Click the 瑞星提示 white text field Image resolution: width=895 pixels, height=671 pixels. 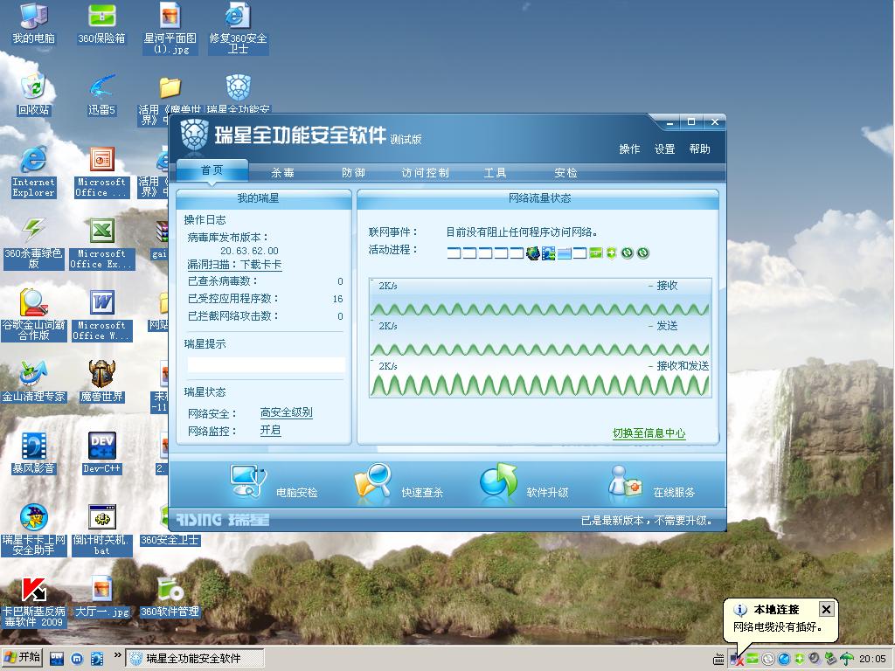point(266,364)
